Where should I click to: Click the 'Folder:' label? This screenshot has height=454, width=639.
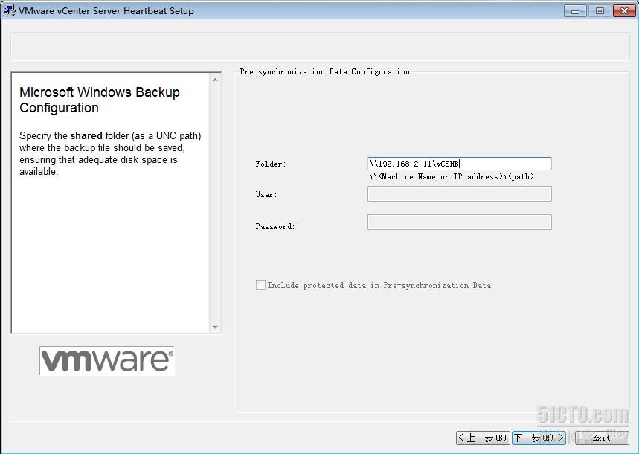(271, 164)
